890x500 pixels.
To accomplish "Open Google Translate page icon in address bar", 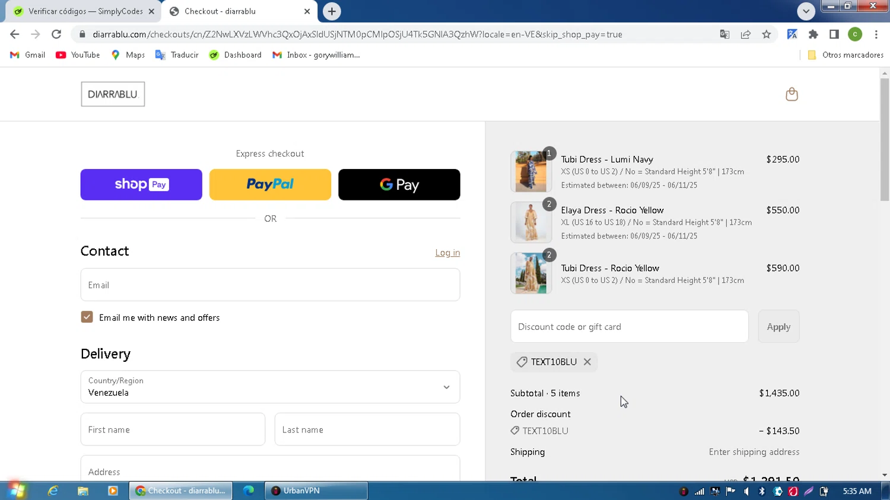I will 724,34.
